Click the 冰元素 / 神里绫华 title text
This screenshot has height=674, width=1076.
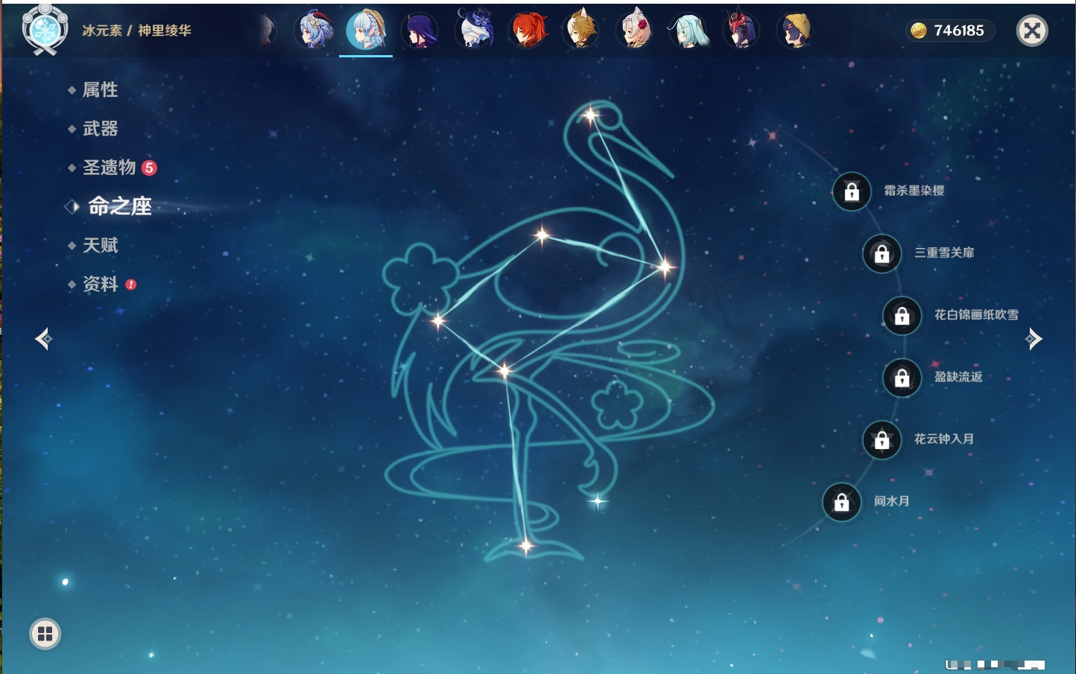coord(136,31)
